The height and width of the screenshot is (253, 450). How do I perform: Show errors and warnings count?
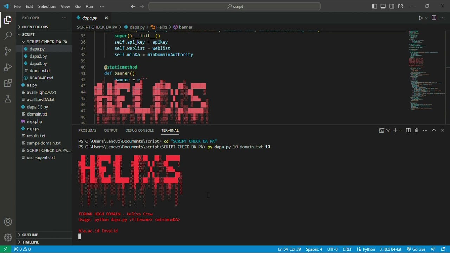pyautogui.click(x=22, y=249)
